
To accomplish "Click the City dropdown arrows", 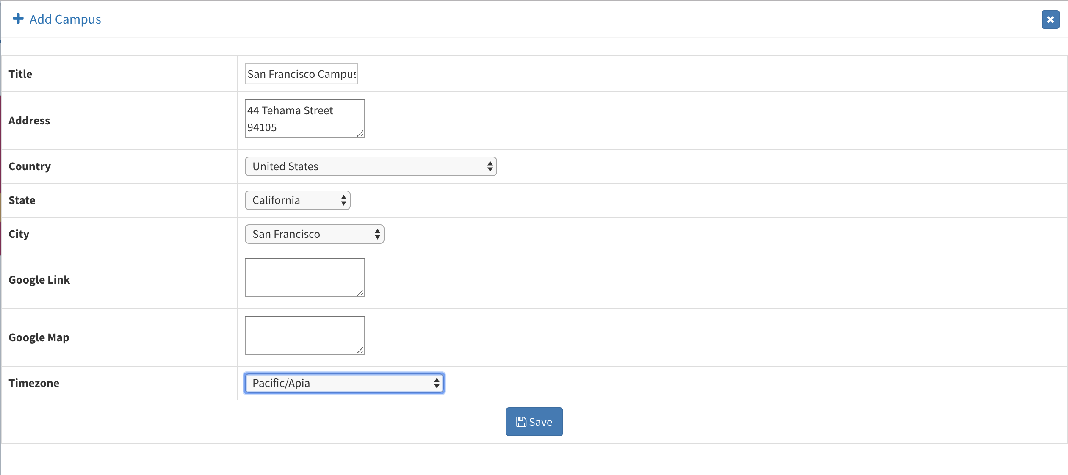I will (377, 234).
